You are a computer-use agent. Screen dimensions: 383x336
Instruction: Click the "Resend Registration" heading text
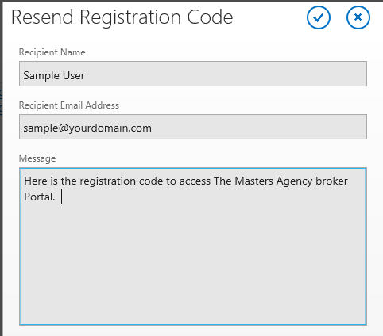96,17
